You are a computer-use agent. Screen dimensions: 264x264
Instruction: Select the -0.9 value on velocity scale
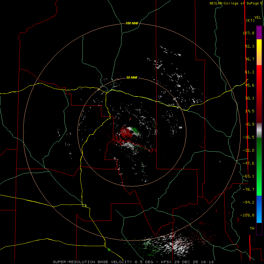tap(250, 124)
